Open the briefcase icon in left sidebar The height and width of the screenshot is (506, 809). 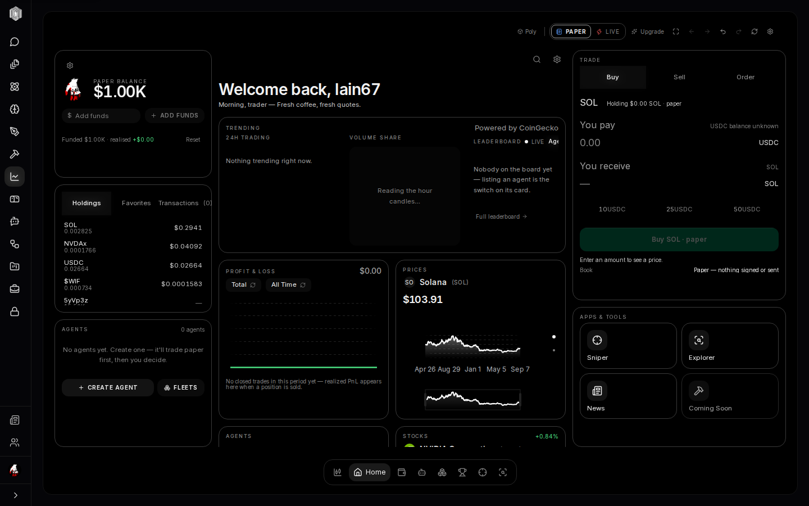(15, 289)
